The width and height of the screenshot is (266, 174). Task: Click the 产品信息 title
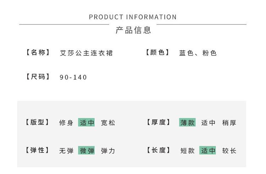(x=133, y=30)
